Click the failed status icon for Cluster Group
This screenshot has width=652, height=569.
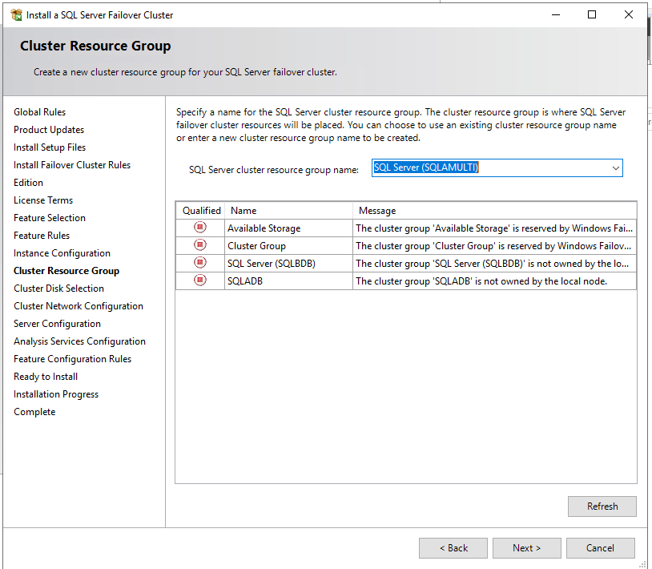(200, 245)
